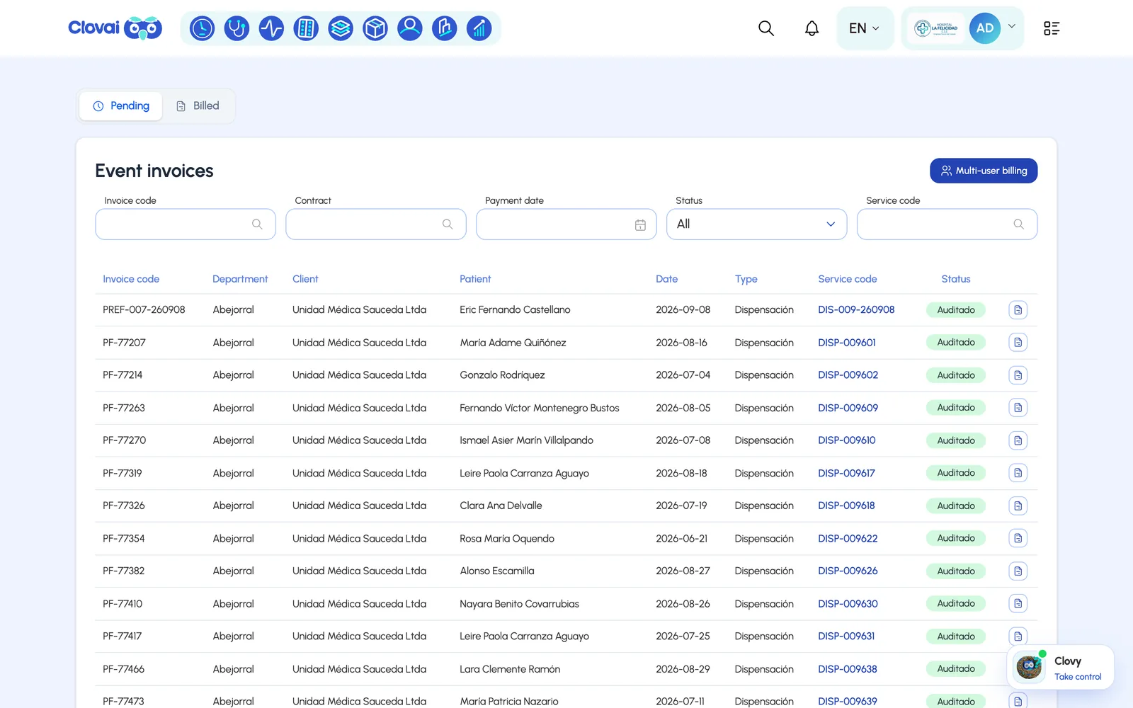
Task: Open the heartbeat pulse module icon
Action: tap(271, 28)
